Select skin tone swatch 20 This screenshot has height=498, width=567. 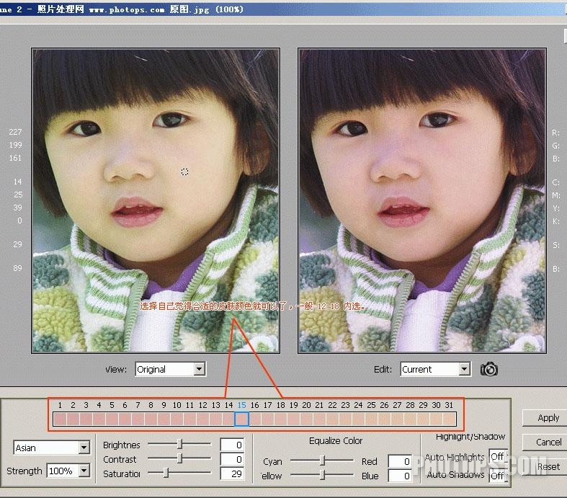point(307,419)
